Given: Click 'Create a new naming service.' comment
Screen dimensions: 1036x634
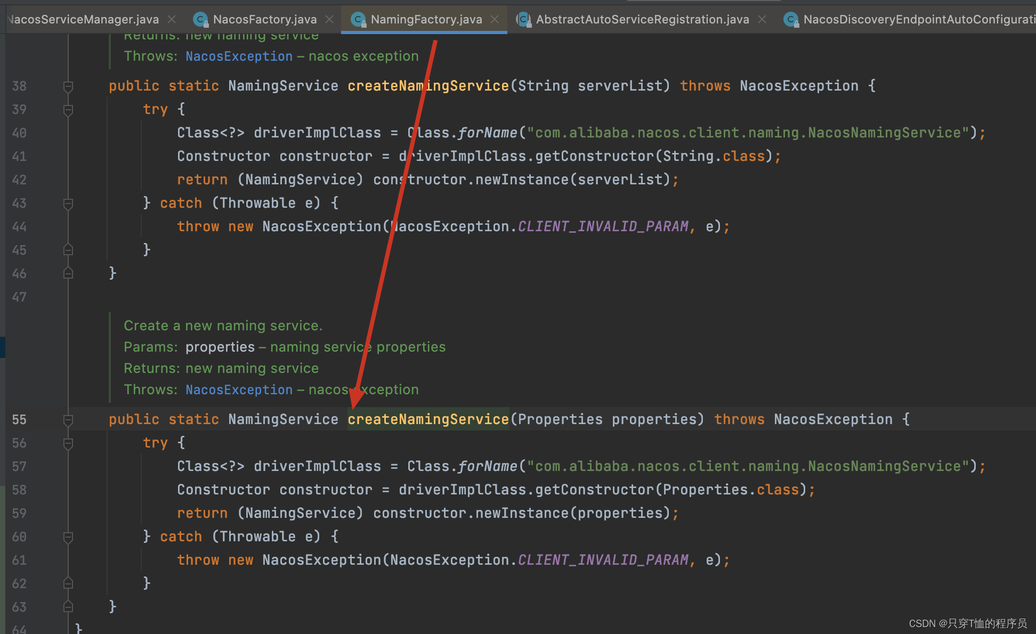Looking at the screenshot, I should 223,326.
